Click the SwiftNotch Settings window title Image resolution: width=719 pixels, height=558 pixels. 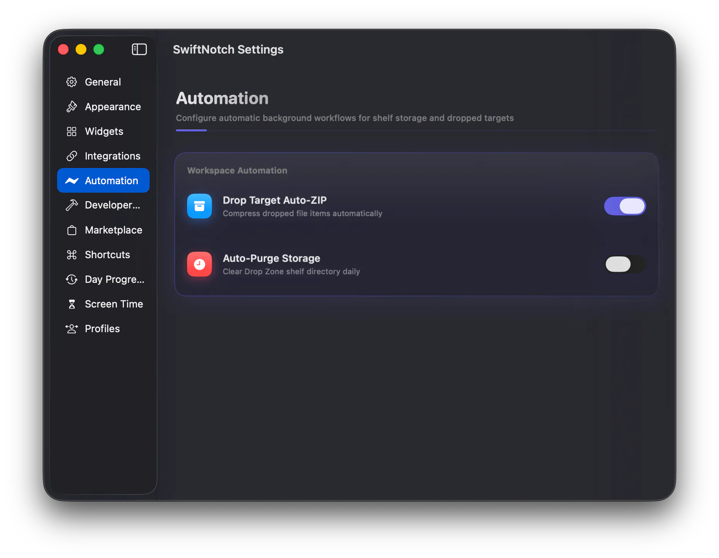(x=228, y=49)
